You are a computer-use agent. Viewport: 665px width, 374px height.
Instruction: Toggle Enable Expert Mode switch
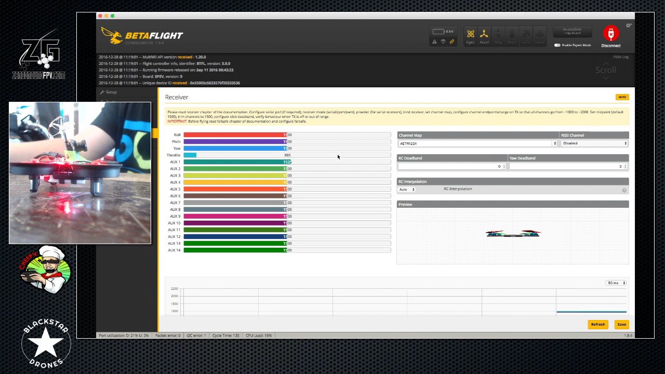click(x=557, y=45)
